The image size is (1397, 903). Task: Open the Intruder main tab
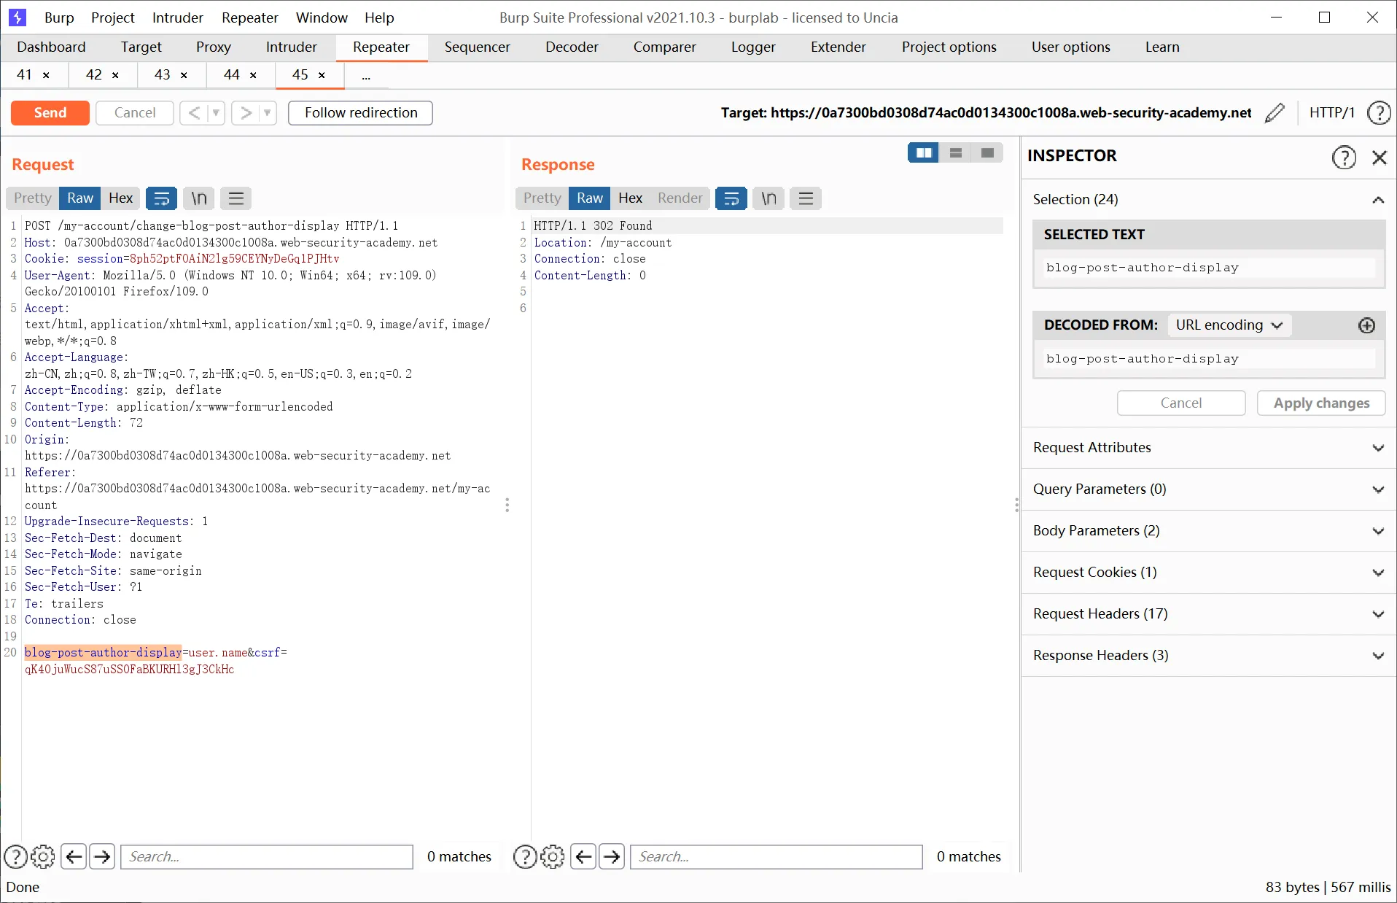(292, 47)
